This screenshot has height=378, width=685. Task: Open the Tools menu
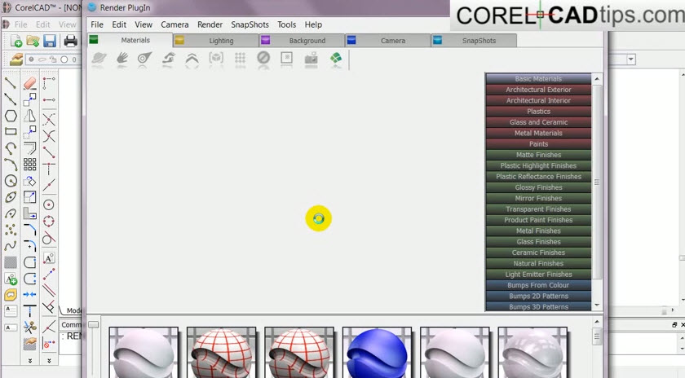[286, 25]
